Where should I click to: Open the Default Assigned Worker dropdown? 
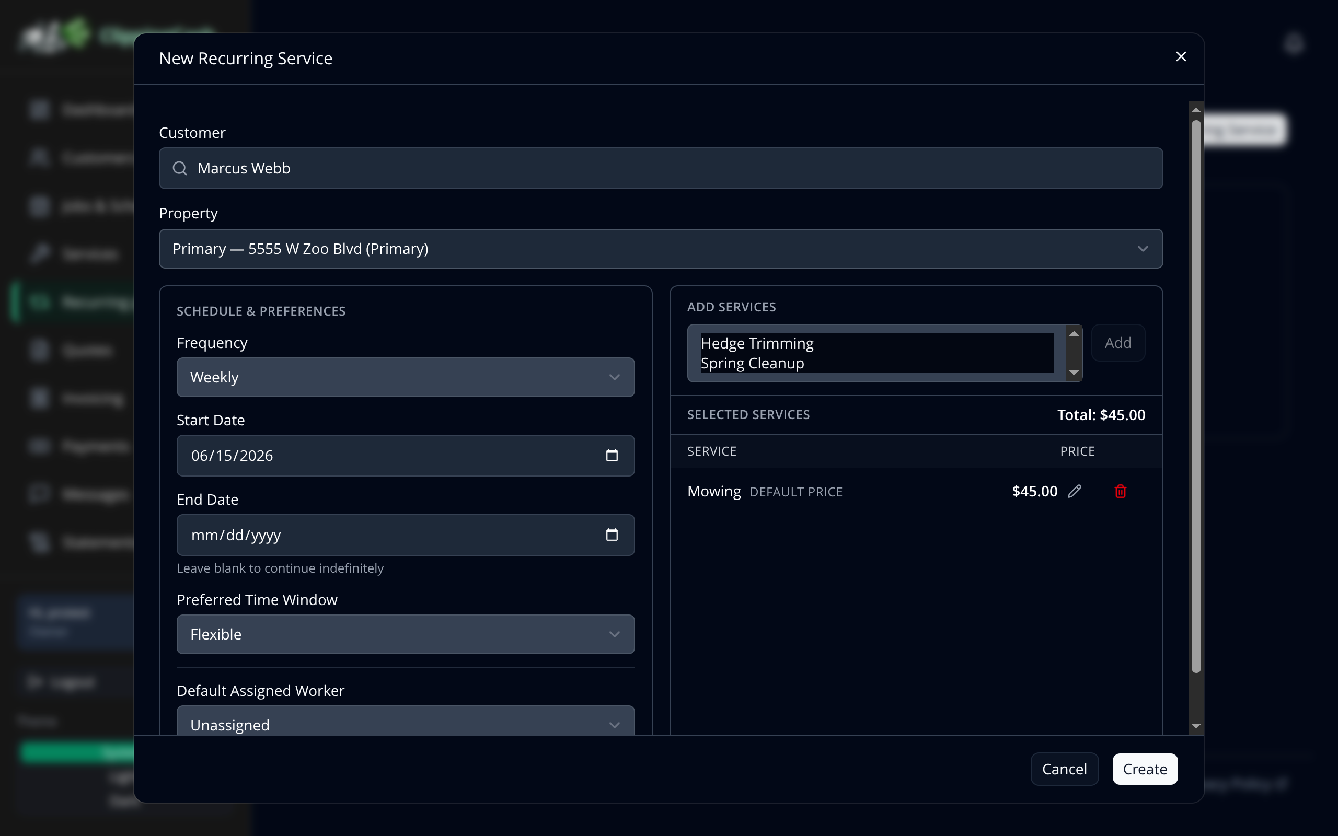[x=405, y=721]
